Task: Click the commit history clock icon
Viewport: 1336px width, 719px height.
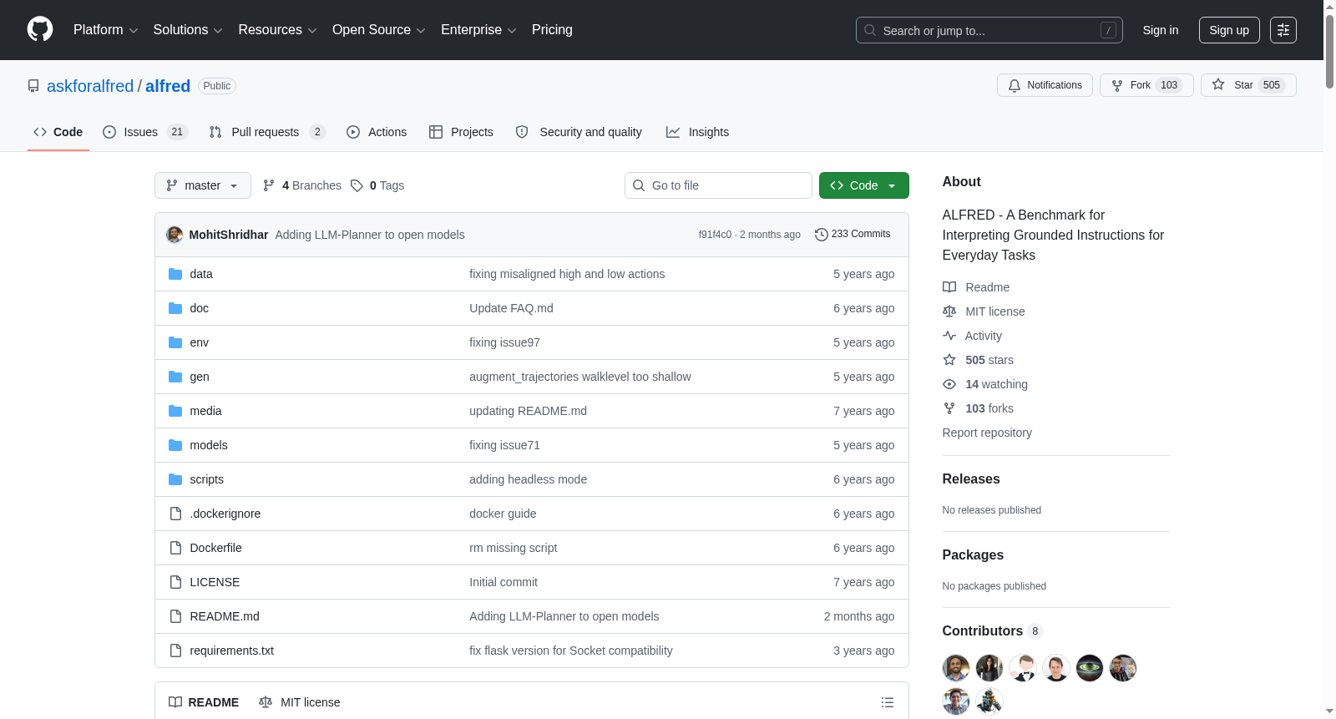Action: tap(821, 235)
